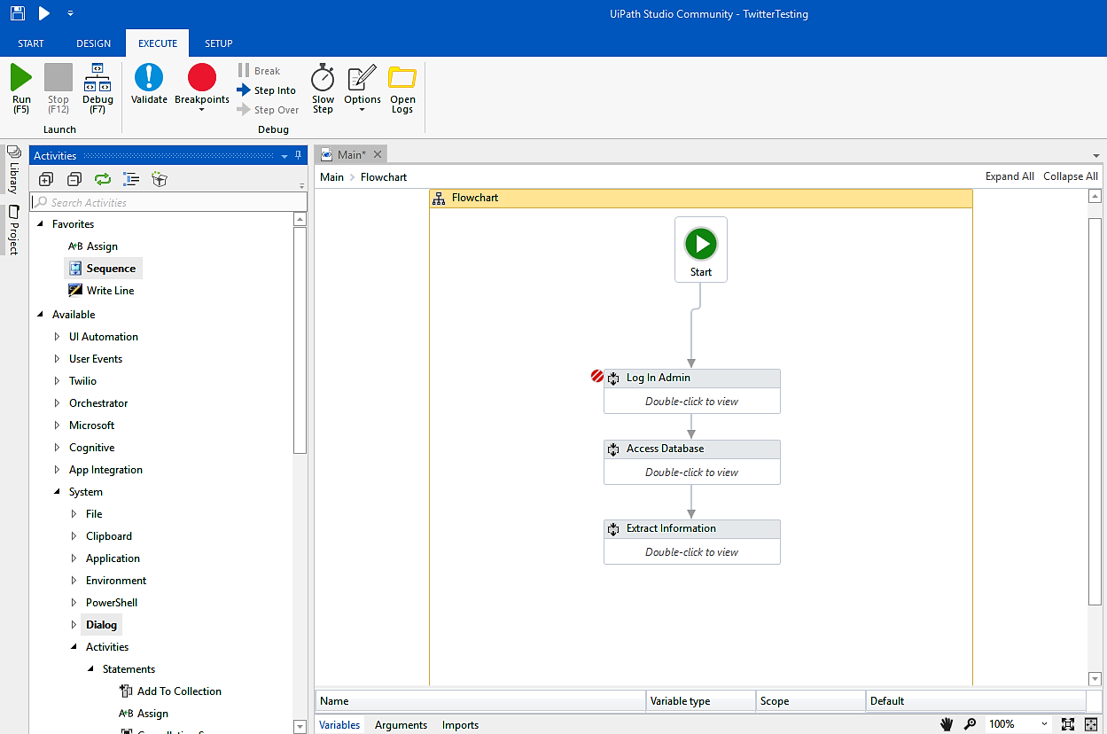Toggle the Pan hand tool
Image resolution: width=1107 pixels, height=734 pixels.
947,724
